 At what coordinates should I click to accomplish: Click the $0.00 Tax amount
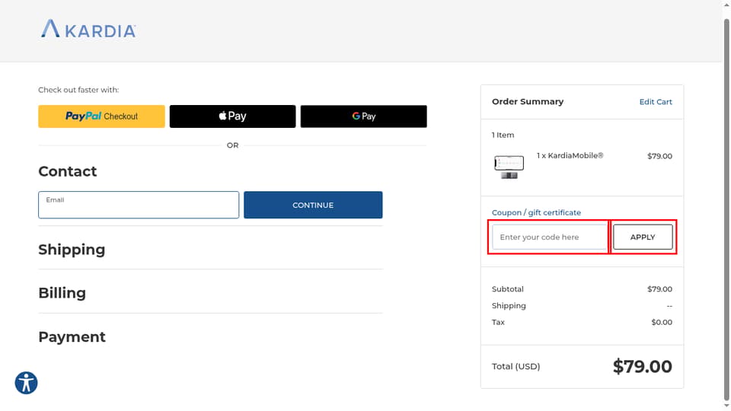coord(662,323)
